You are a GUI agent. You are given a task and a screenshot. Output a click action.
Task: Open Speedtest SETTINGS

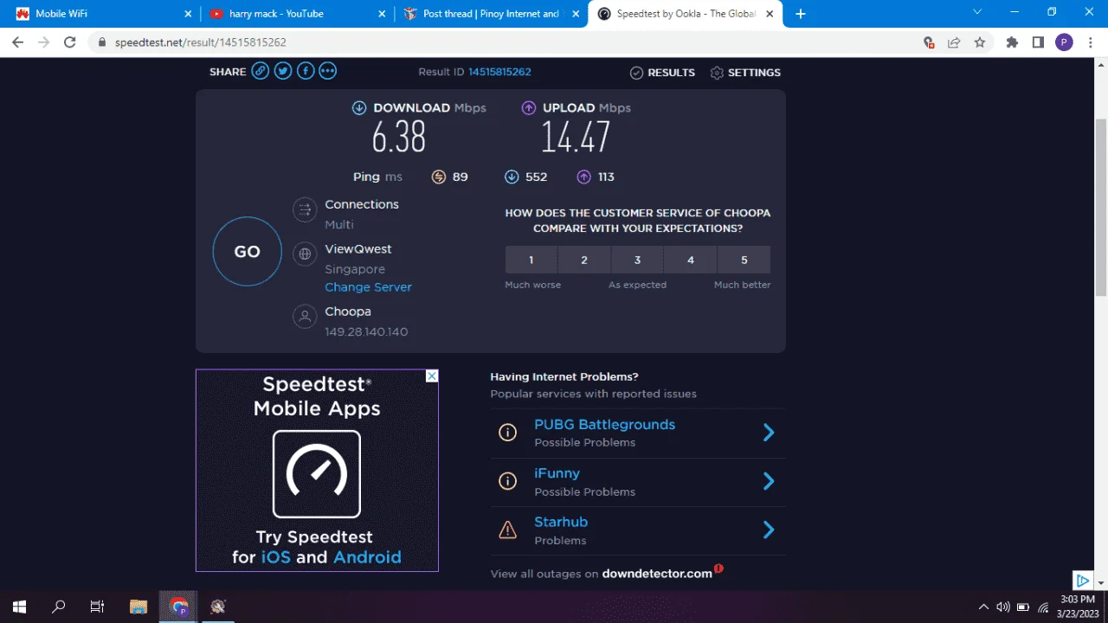point(745,73)
